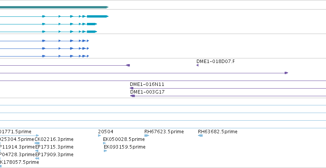Select the arrow glyph below EP17909.3prime
The height and width of the screenshot is (168, 326).
point(37,158)
